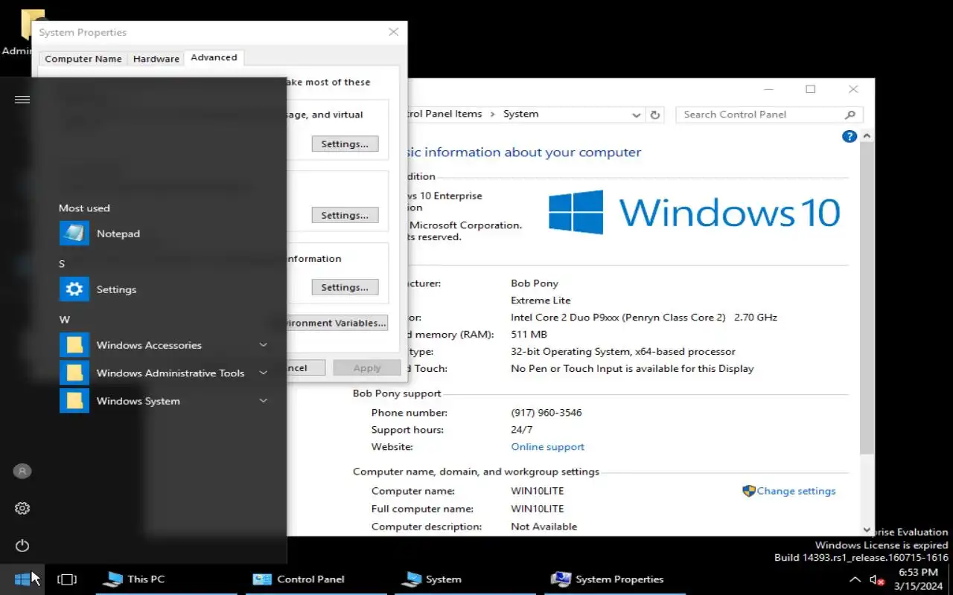
Task: Click the lowest Settings... button in Advanced tab
Action: click(345, 287)
